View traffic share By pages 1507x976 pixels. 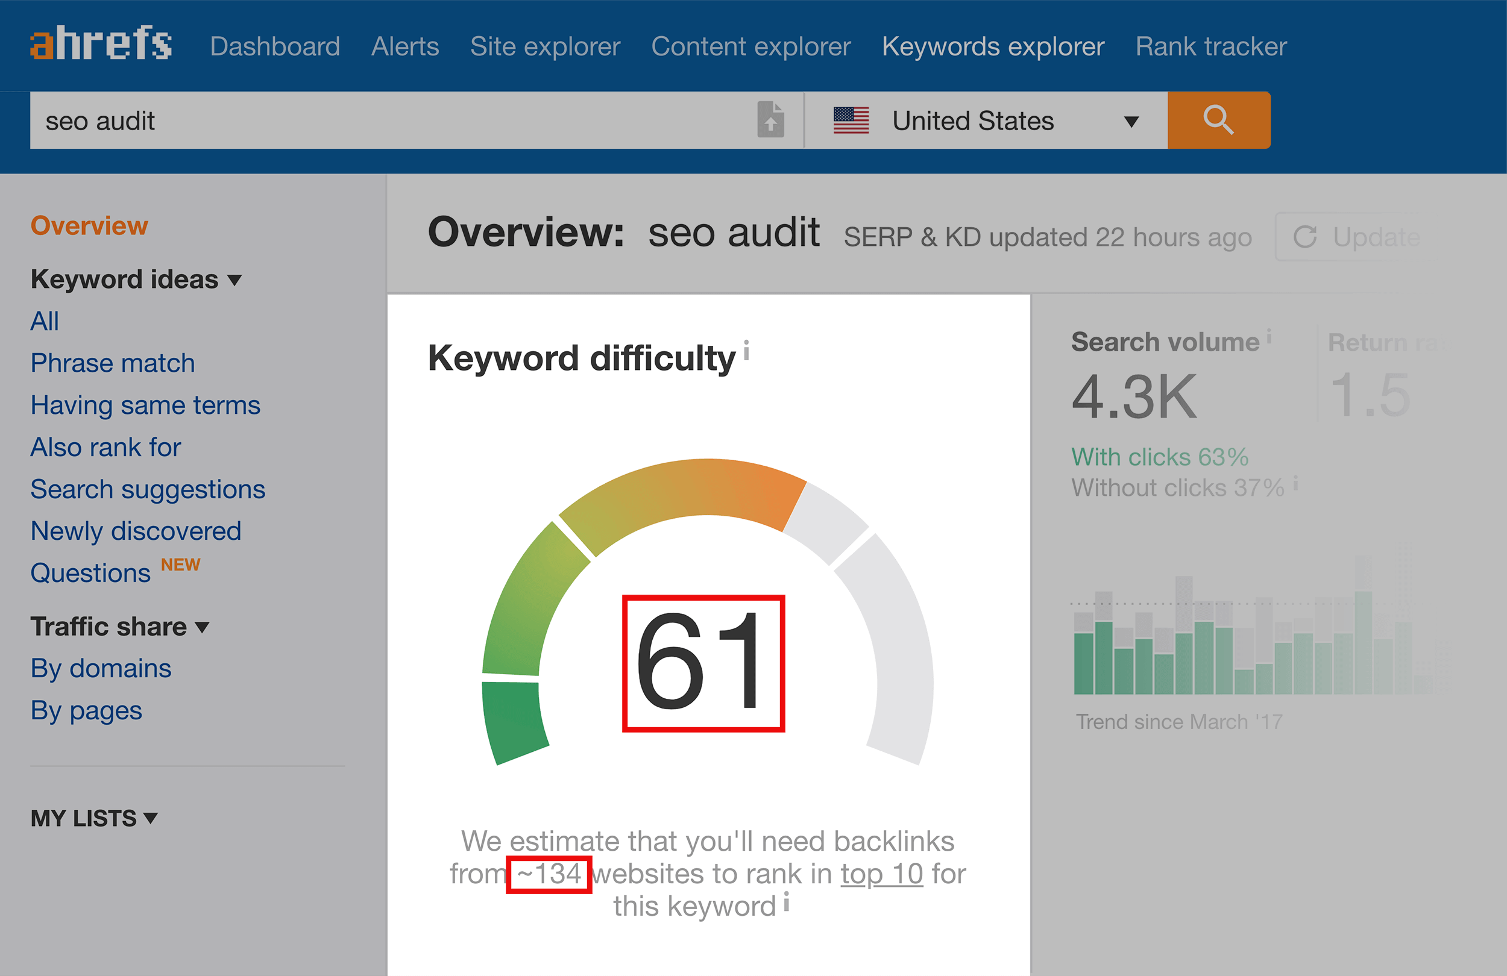click(x=86, y=710)
